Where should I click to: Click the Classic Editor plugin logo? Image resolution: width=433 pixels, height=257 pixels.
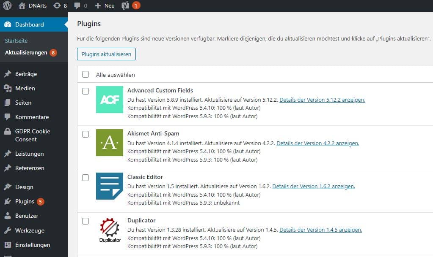pyautogui.click(x=110, y=186)
